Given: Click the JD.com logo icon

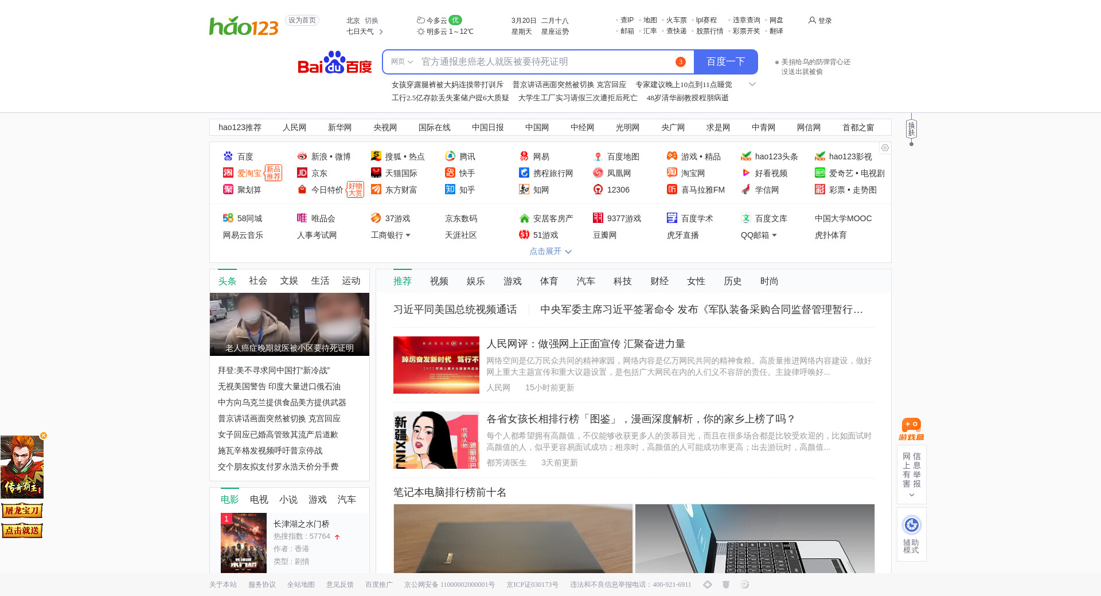Looking at the screenshot, I should 302,173.
